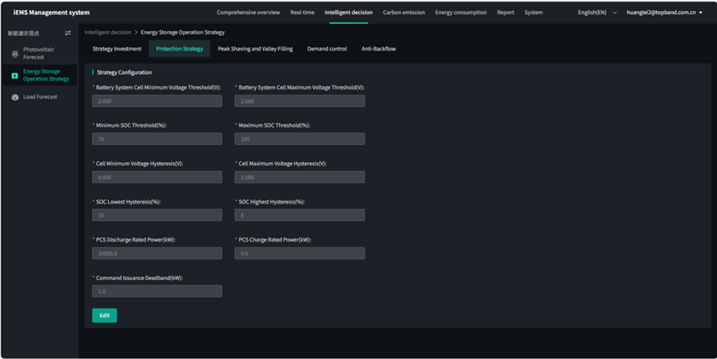The image size is (717, 359).
Task: Open the huanglei2@topband.com.cn account menu
Action: (665, 12)
